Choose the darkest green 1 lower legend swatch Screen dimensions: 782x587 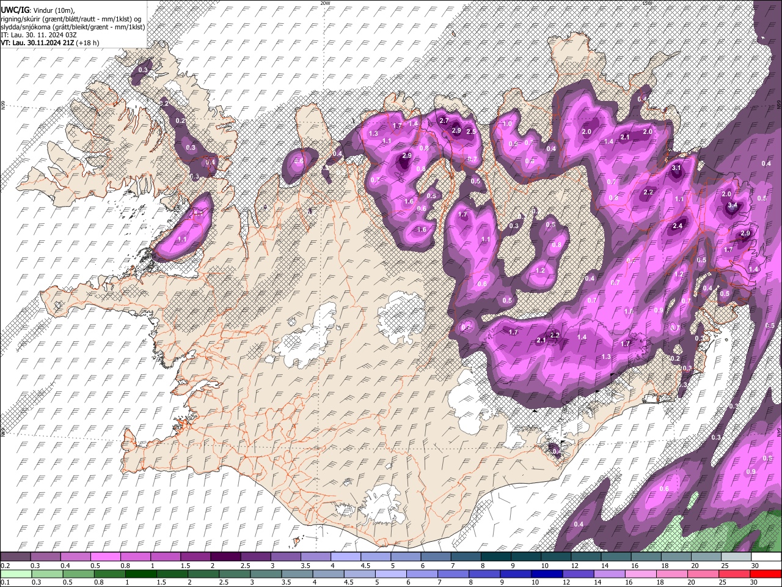point(141,574)
